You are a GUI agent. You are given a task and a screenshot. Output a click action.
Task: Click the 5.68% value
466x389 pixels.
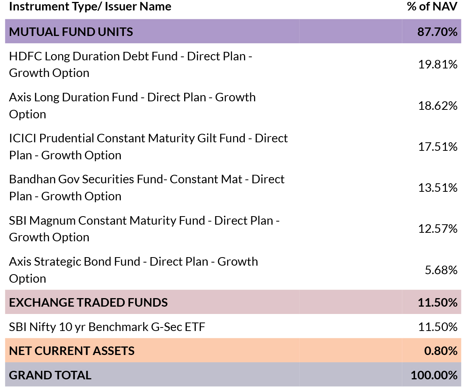coord(441,270)
